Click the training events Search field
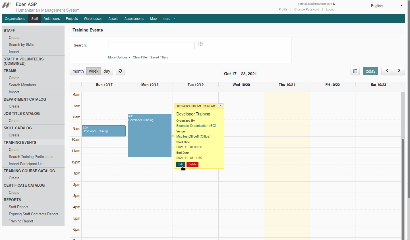The height and width of the screenshot is (240, 410). click(151, 45)
